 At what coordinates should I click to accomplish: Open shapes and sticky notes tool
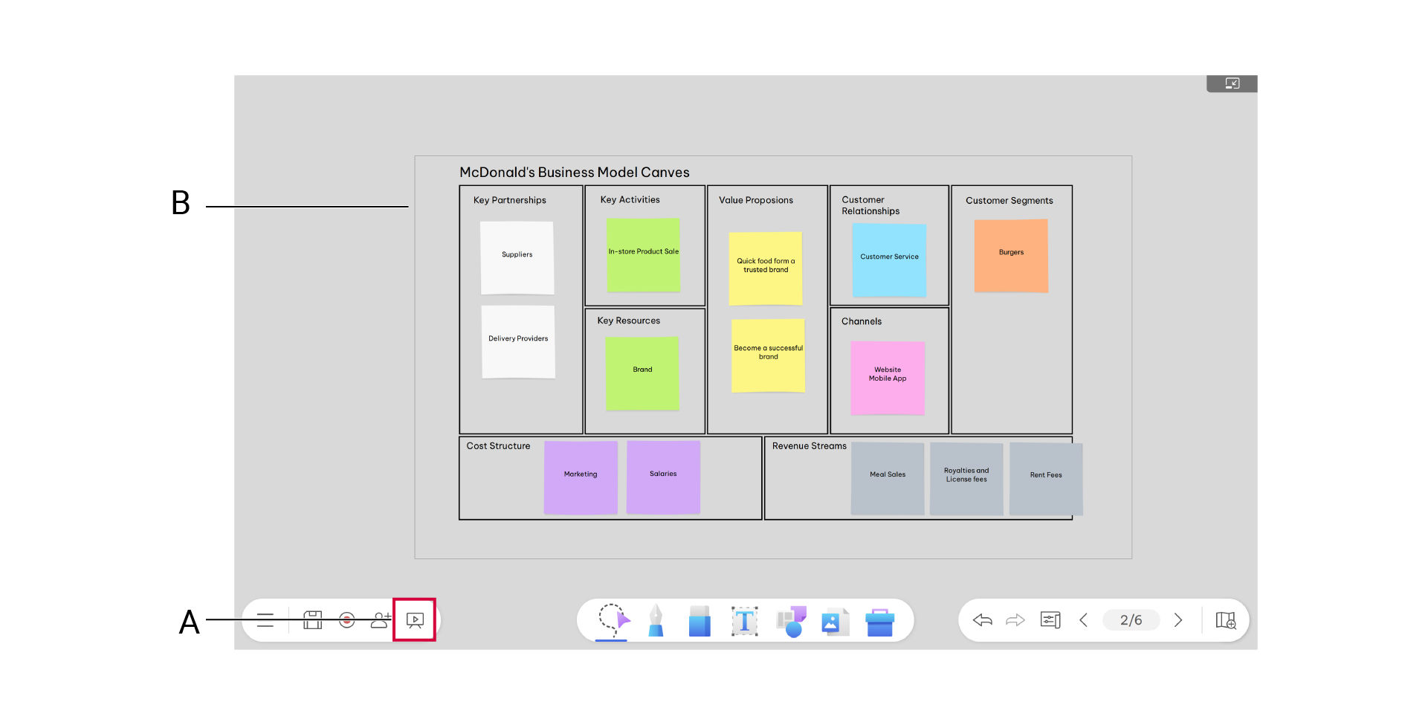coord(791,620)
